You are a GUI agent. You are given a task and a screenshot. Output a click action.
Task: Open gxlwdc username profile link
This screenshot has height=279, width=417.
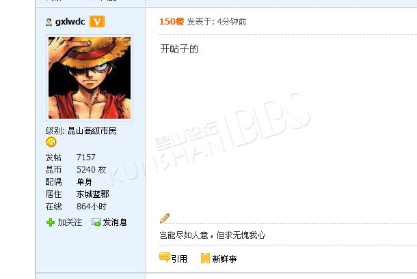click(70, 22)
